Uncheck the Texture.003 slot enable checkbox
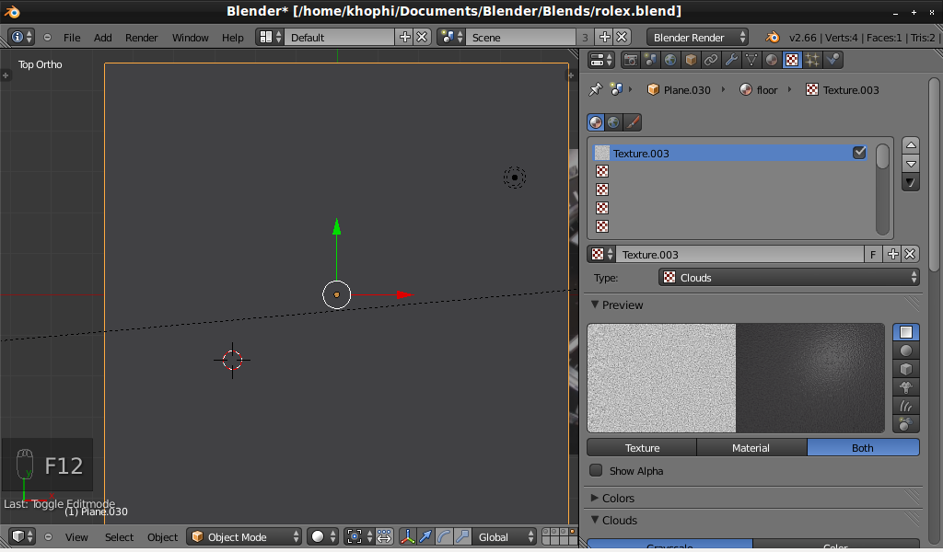Screen dimensions: 943x552 pyautogui.click(x=859, y=153)
